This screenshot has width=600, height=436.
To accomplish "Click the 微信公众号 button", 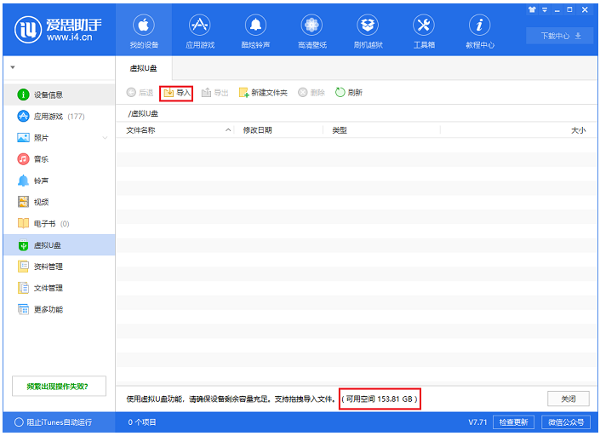I will (566, 422).
